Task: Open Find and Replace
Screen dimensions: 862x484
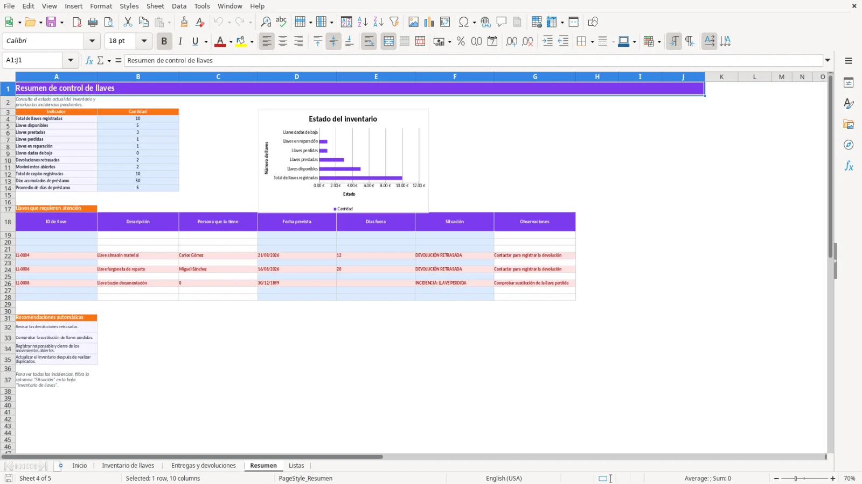Action: click(266, 22)
